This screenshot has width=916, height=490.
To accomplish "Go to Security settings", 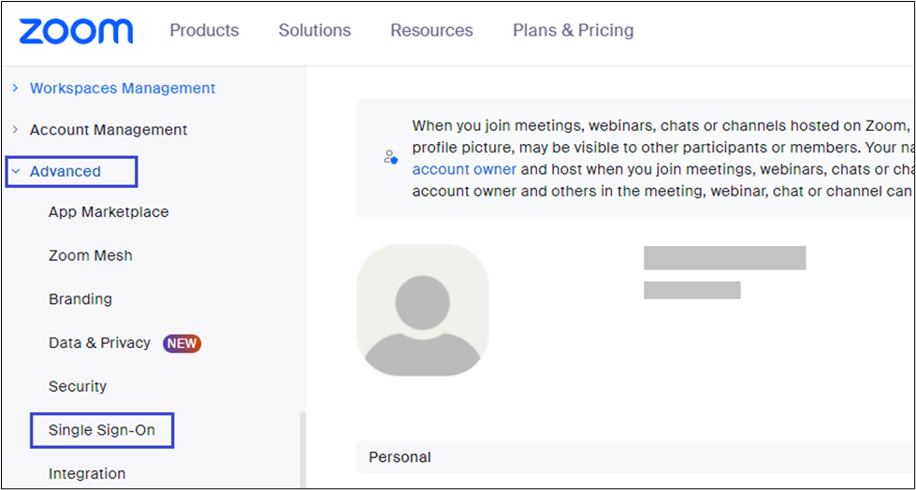I will point(78,386).
